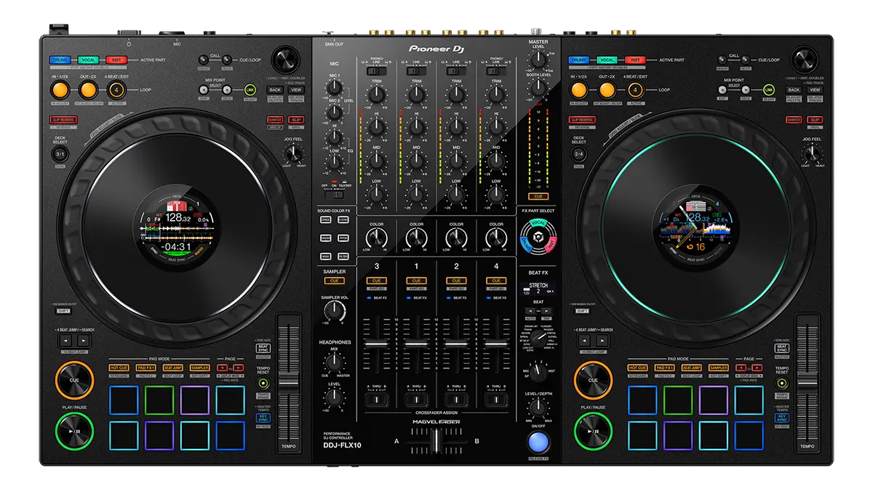Click channel 3 volume fader
873x491 pixels.
coord(376,344)
